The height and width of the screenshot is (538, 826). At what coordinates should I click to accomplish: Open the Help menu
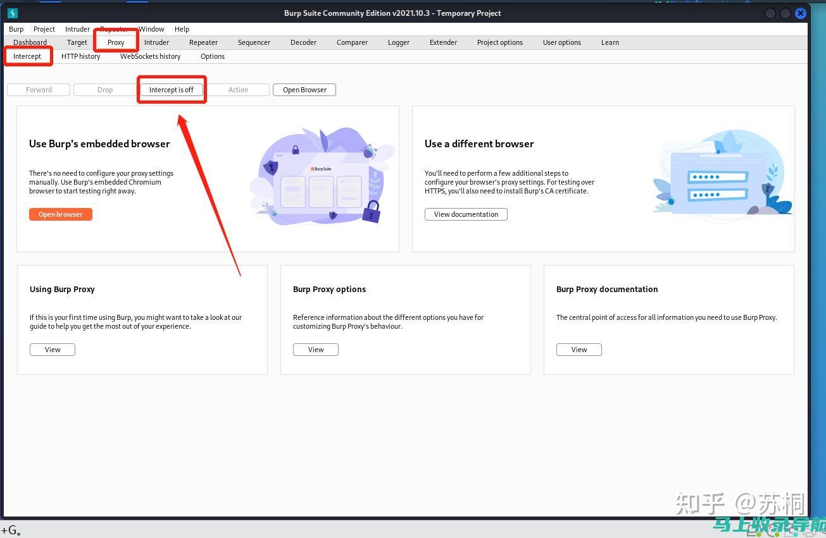182,29
